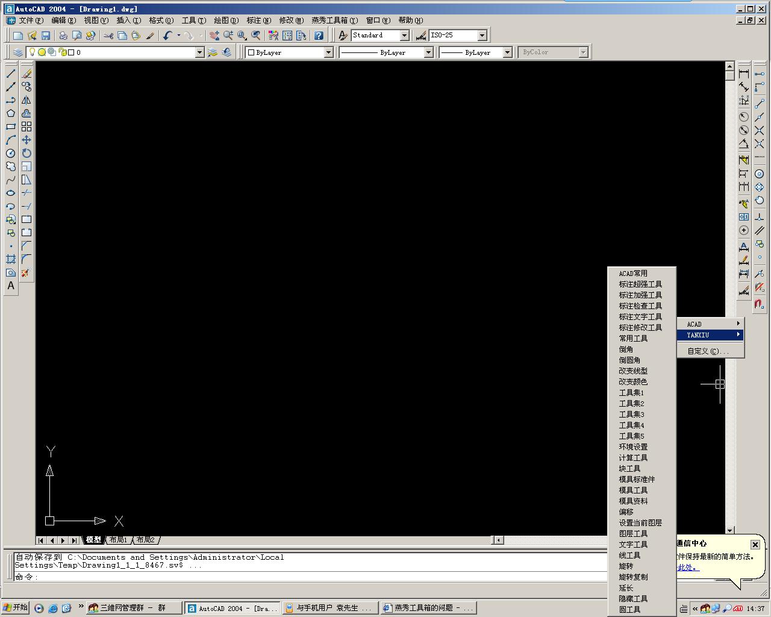Click the Print (plot) icon
The image size is (771, 617).
[63, 36]
